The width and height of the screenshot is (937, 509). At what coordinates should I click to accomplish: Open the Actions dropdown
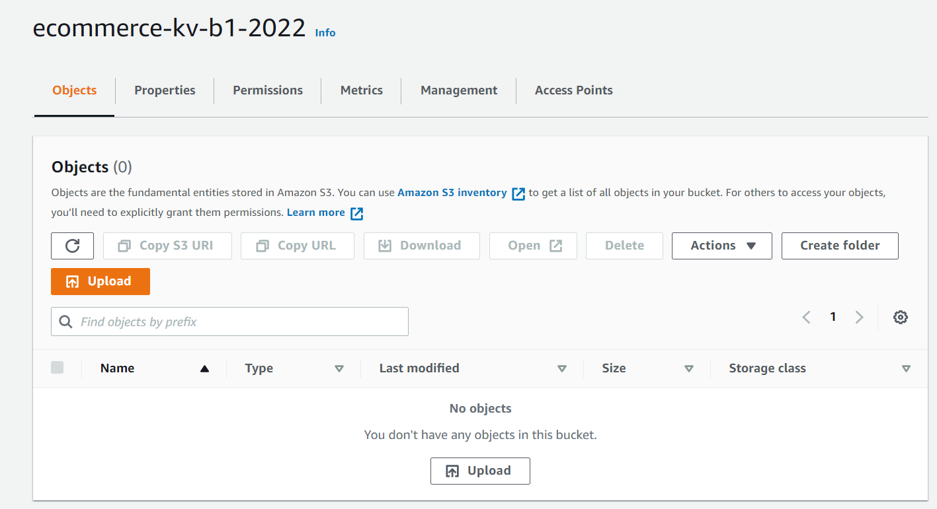coord(721,245)
